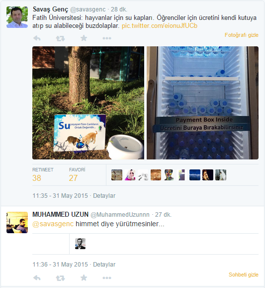This screenshot has width=265, height=288.
Task: Expand Detaylar for the 11:35 tweet
Action: tap(104, 196)
